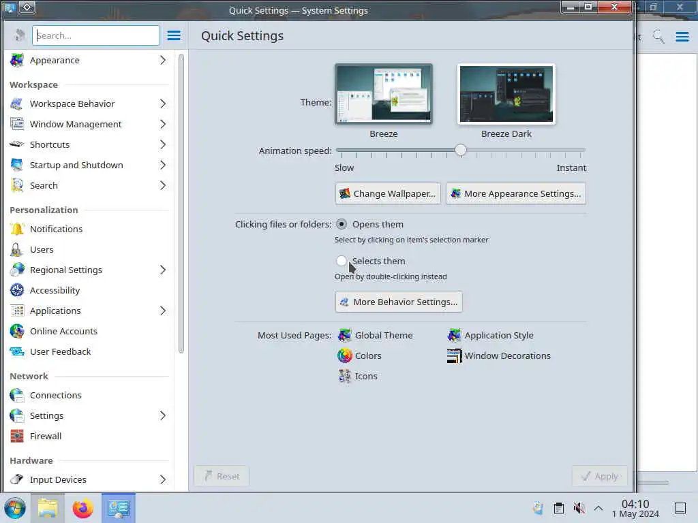Screen dimensions: 698x523
Task: Click the sidebar search input field
Action: point(95,35)
